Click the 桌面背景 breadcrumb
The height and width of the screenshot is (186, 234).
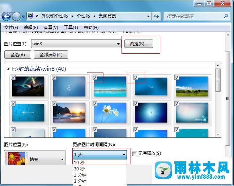click(107, 16)
